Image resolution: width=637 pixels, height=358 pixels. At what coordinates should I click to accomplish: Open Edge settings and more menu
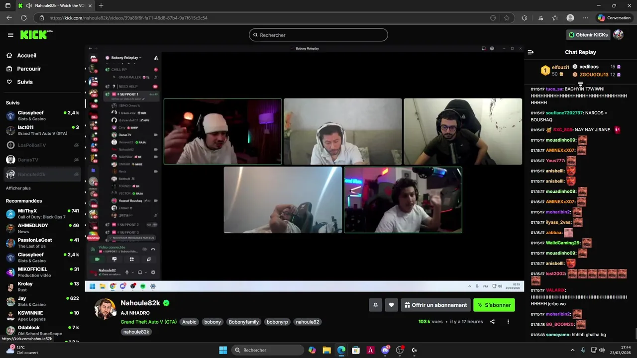pyautogui.click(x=585, y=18)
